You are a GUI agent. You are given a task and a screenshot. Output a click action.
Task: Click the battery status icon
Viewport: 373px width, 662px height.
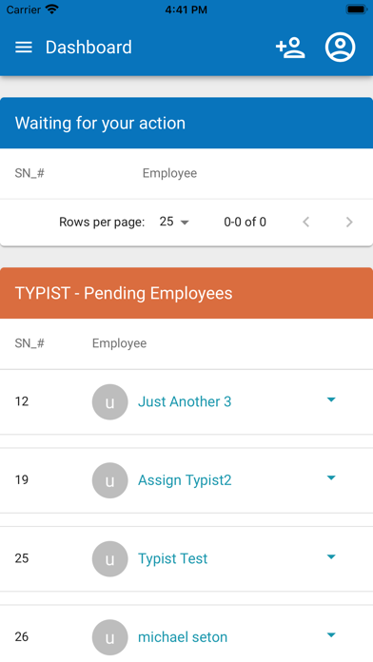357,10
